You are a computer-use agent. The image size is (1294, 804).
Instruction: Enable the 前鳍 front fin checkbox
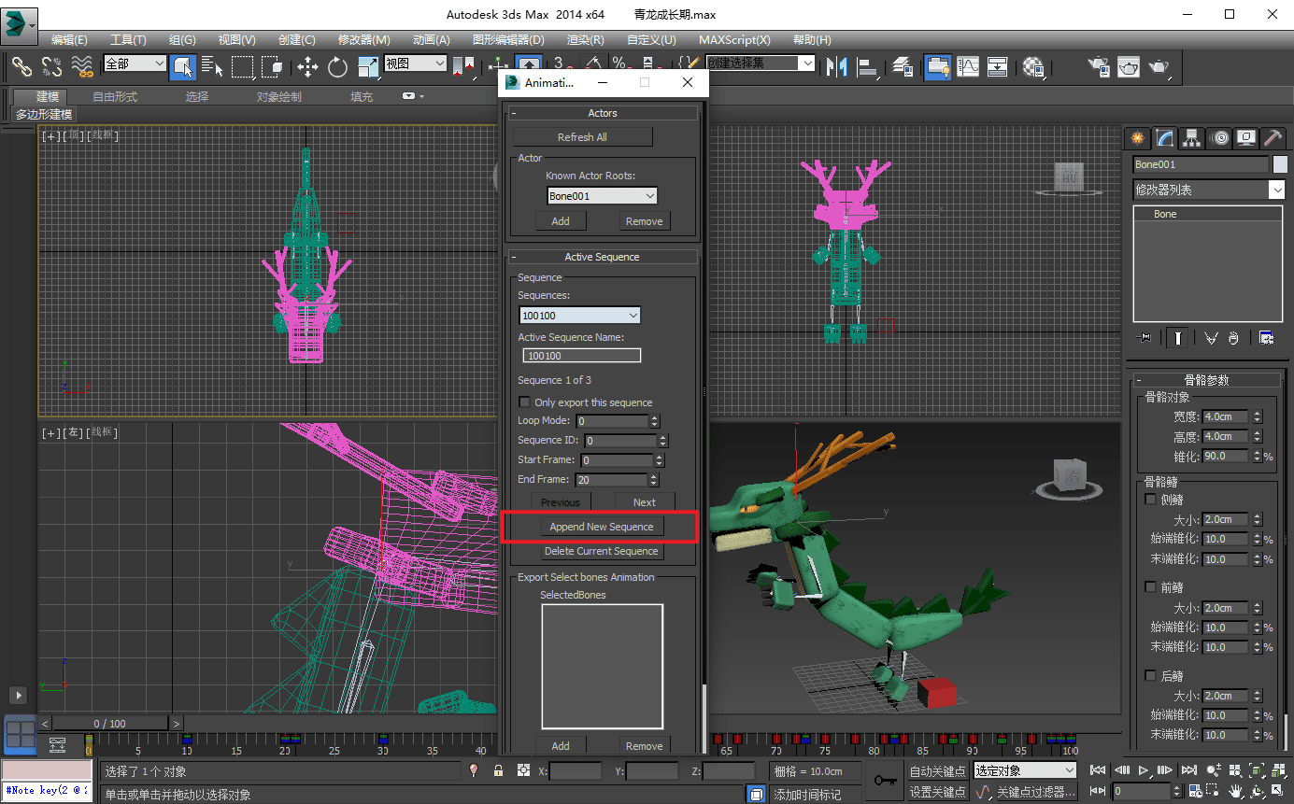coord(1151,587)
